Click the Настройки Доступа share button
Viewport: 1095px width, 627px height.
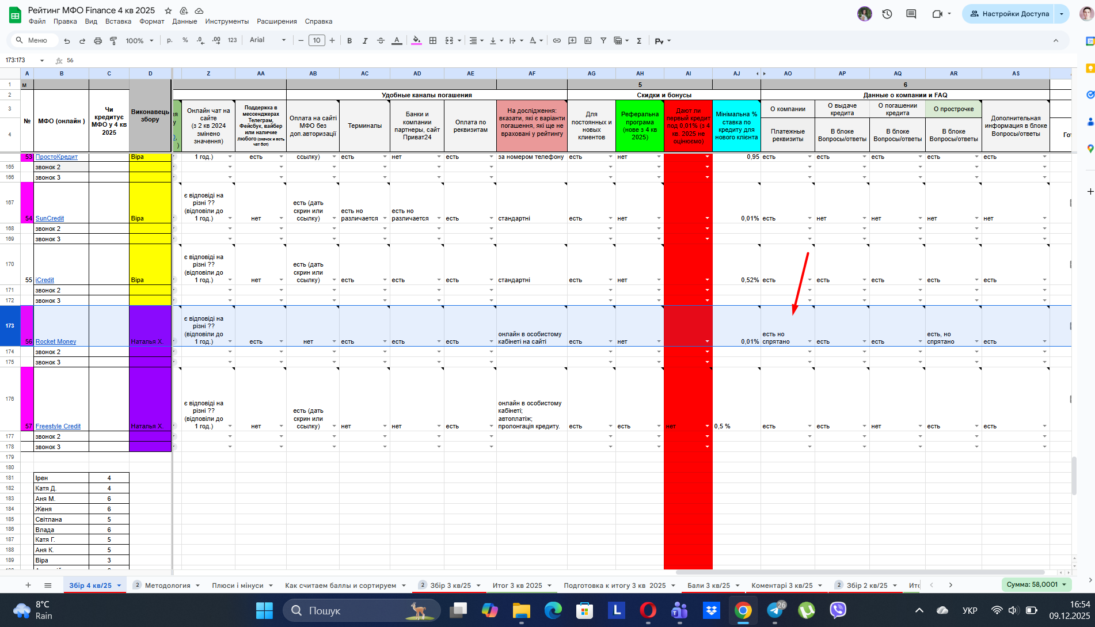point(1009,14)
